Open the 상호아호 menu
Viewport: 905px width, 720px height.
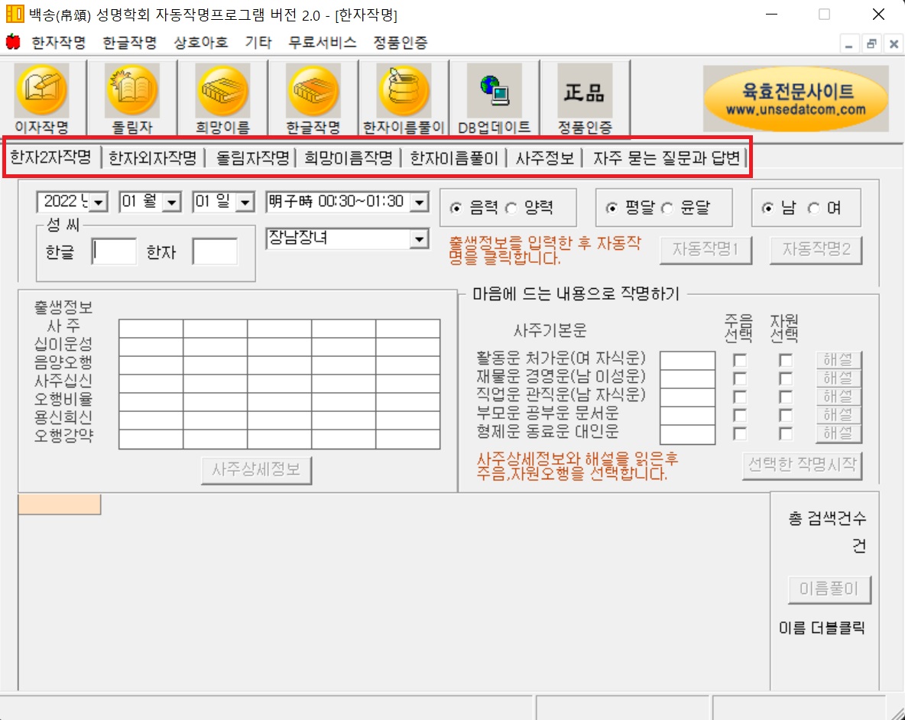[201, 42]
